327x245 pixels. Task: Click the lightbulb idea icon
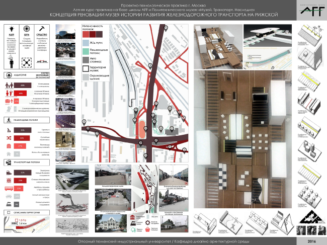(11, 29)
